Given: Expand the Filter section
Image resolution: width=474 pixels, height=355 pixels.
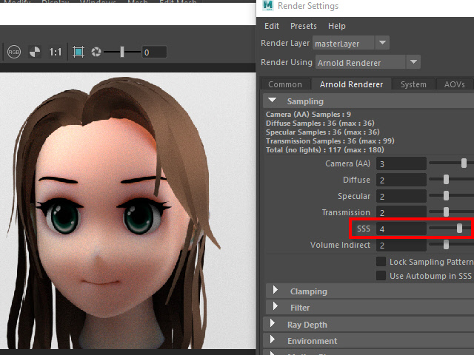Looking at the screenshot, I should point(276,307).
